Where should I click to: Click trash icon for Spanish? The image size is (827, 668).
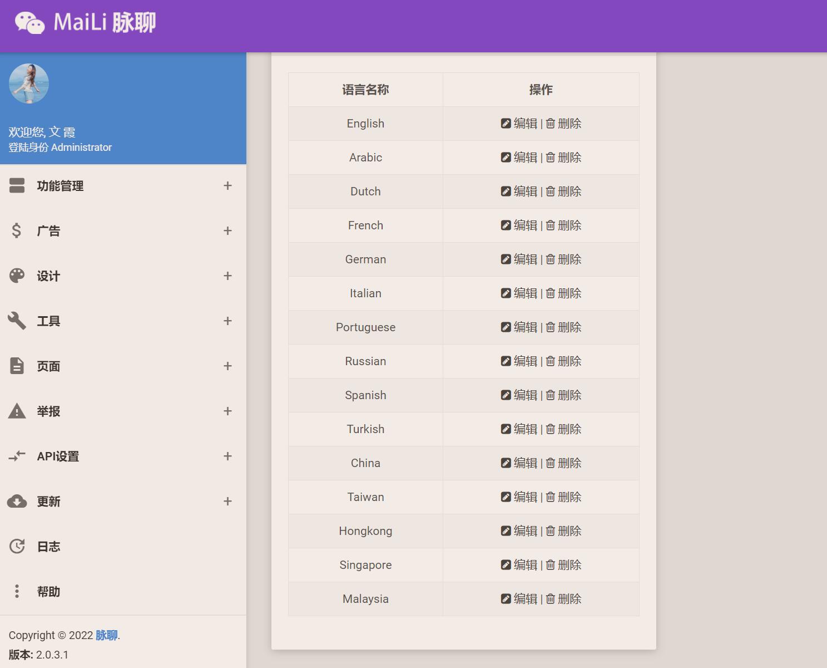click(x=551, y=395)
